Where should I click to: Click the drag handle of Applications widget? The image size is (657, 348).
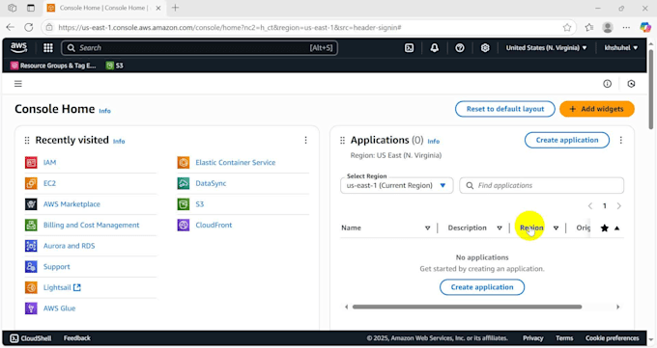[x=342, y=141]
